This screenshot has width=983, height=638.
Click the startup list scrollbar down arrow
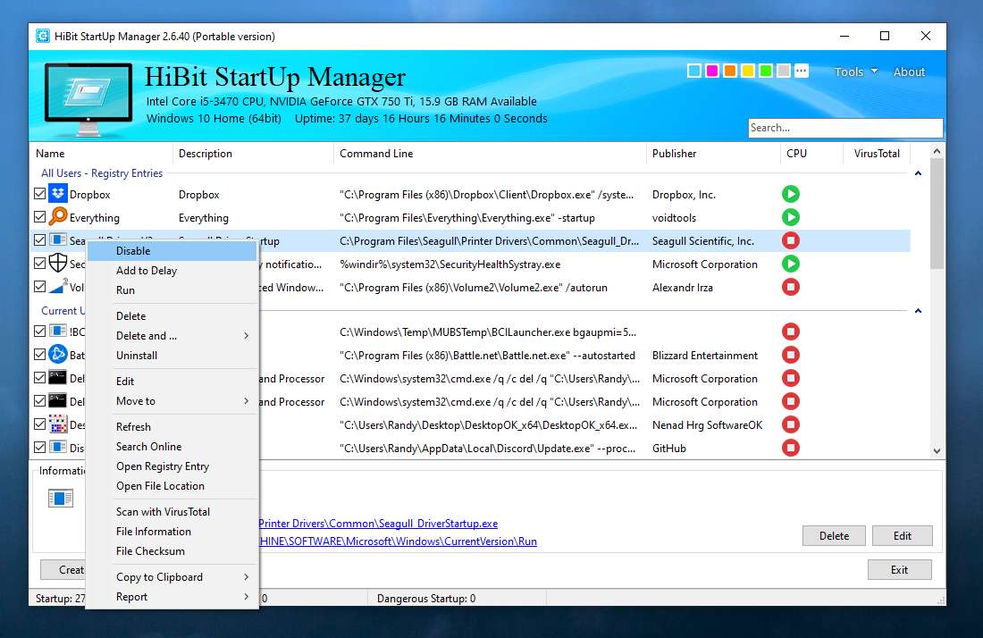(937, 450)
